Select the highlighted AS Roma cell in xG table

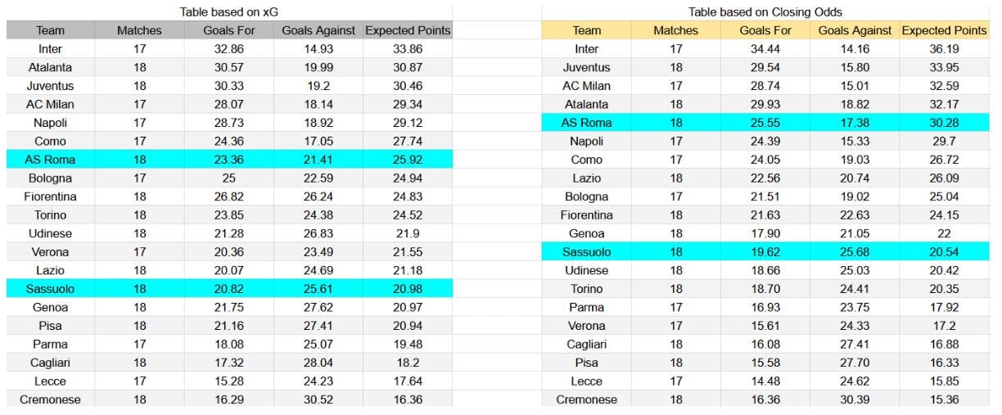click(x=50, y=160)
